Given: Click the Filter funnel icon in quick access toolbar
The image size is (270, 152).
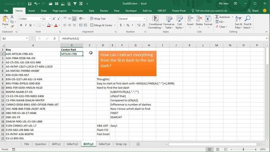Looking at the screenshot, I should [x=75, y=4].
